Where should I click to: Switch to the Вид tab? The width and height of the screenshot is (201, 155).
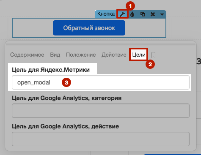55,54
